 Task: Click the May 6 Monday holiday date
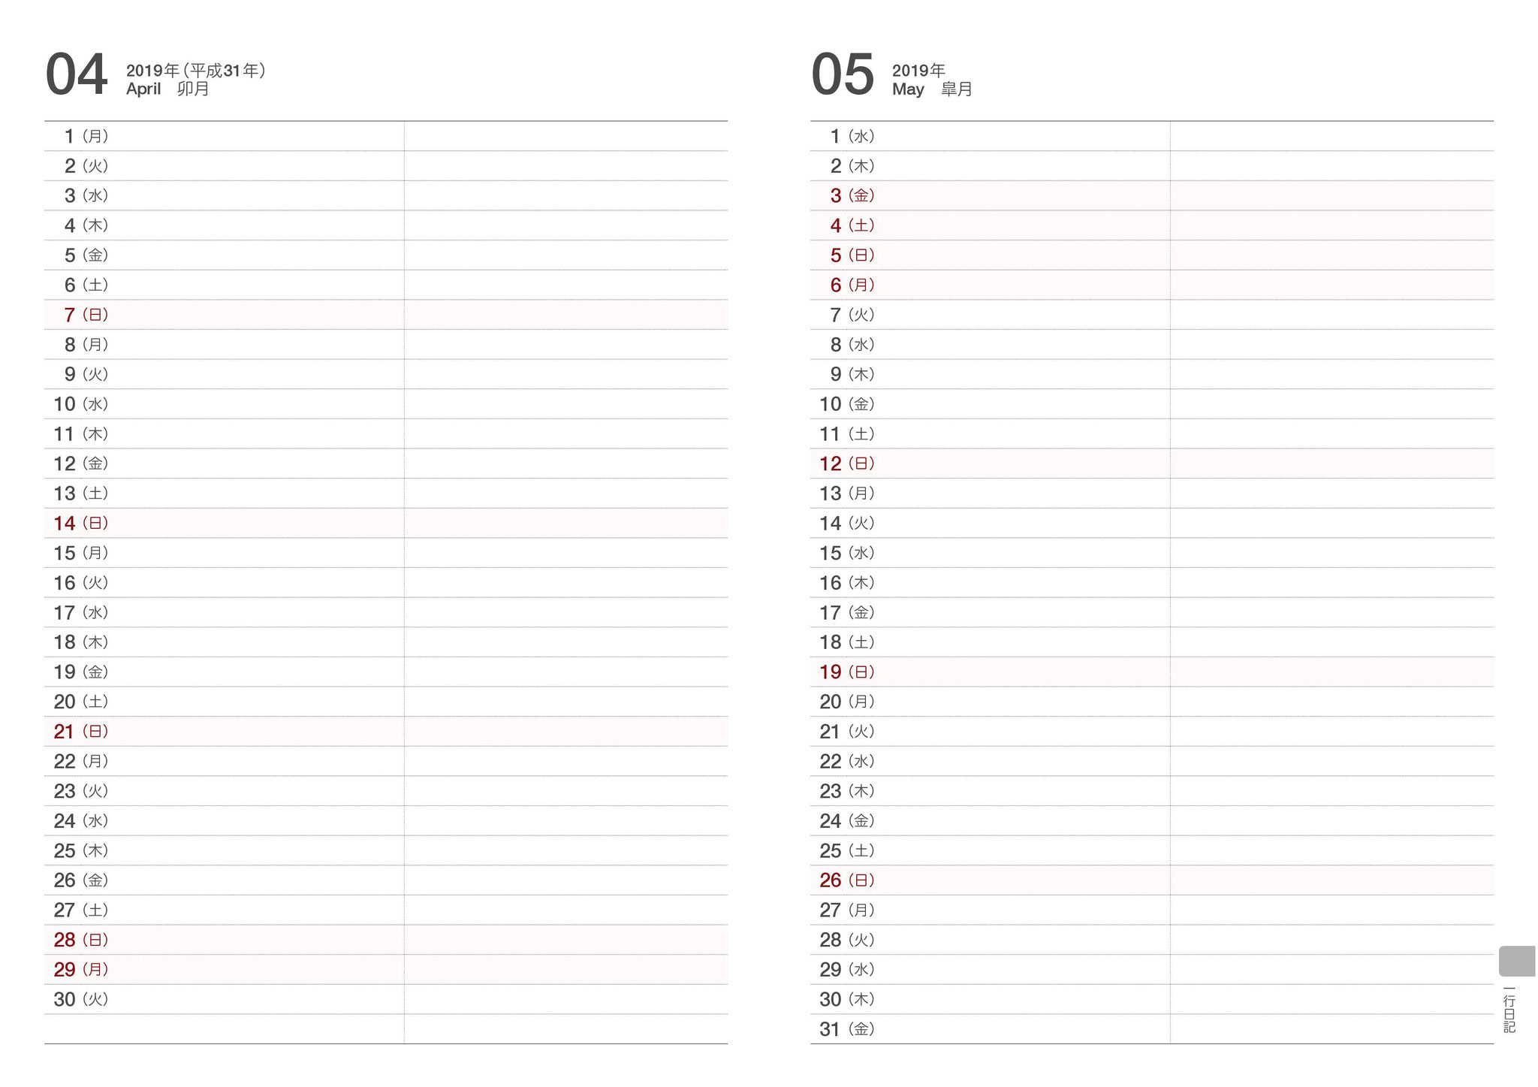click(x=852, y=285)
